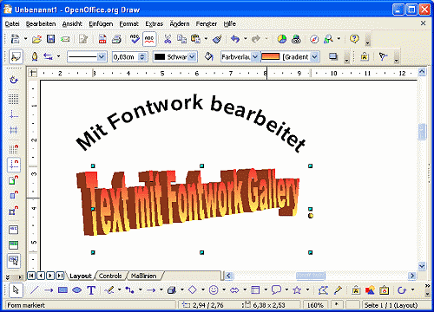Save the document with the floppy icon

pos(51,39)
